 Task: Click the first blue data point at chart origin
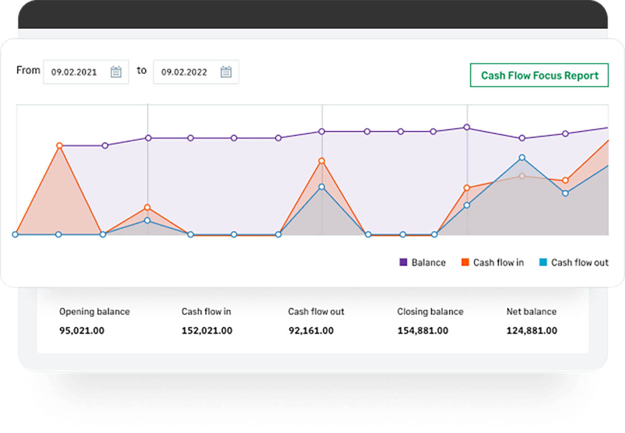[15, 234]
